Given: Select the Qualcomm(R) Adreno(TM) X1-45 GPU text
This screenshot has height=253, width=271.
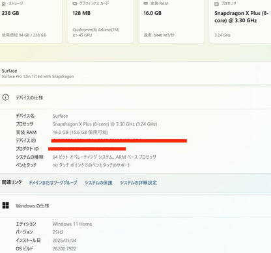Looking at the screenshot, I should 96,33.
